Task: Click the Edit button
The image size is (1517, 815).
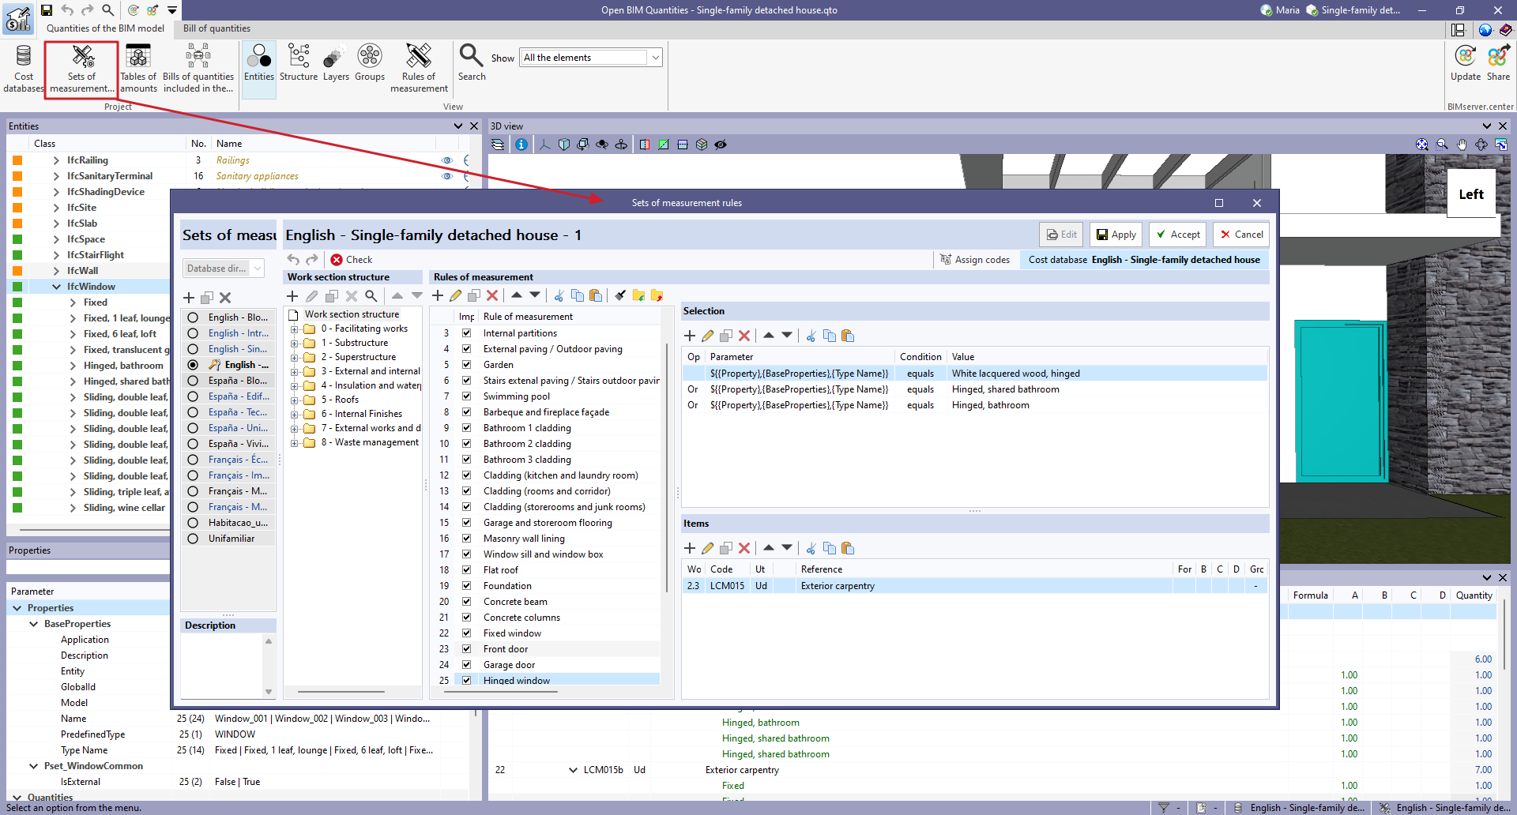Action: click(x=1061, y=235)
